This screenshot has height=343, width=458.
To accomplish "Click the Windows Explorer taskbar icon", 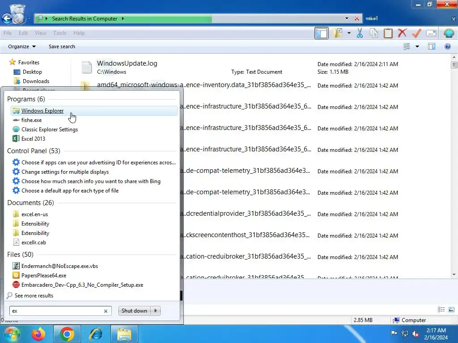I will 124,334.
